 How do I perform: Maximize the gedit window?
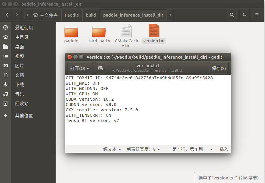pos(81,57)
